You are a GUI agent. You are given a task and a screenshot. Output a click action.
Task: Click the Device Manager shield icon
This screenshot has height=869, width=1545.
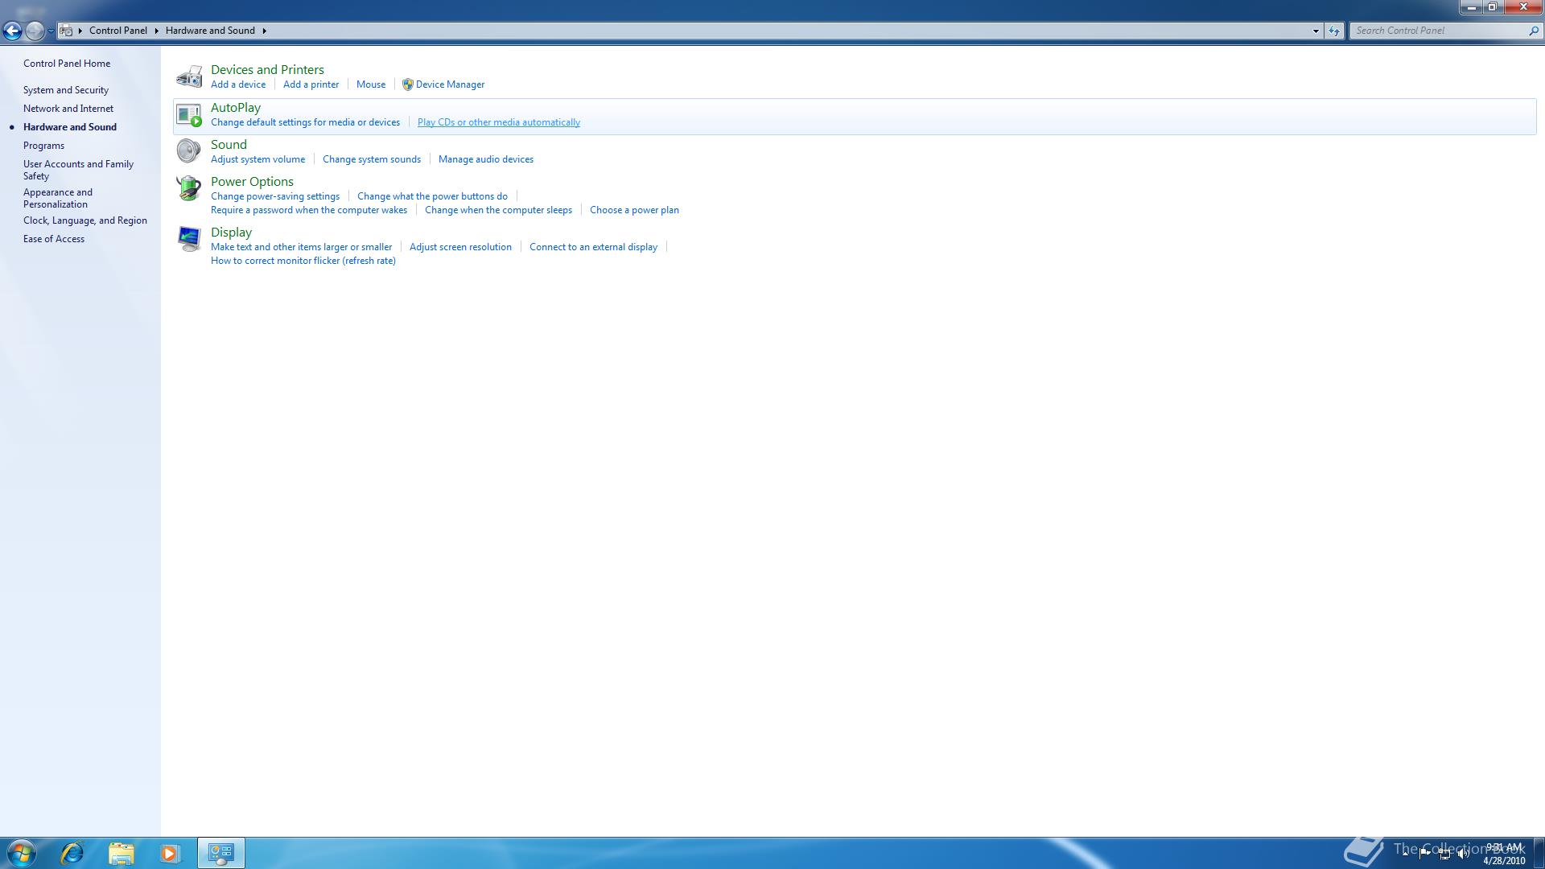click(x=408, y=84)
